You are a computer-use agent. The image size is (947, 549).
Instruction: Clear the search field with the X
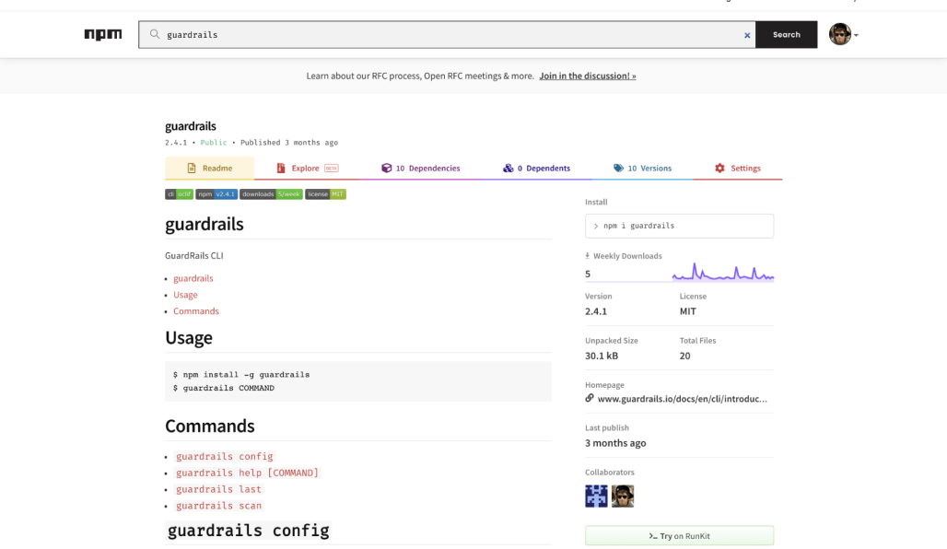click(x=747, y=34)
